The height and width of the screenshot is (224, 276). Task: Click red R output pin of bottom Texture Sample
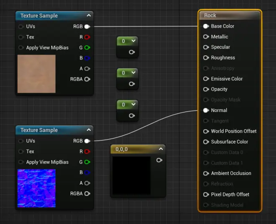click(87, 151)
